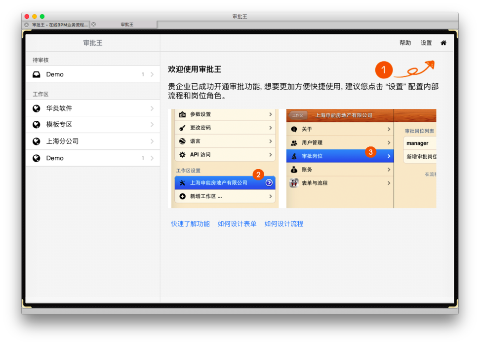Click the count 1 badge under 待审核
Image resolution: width=480 pixels, height=345 pixels.
pos(143,74)
